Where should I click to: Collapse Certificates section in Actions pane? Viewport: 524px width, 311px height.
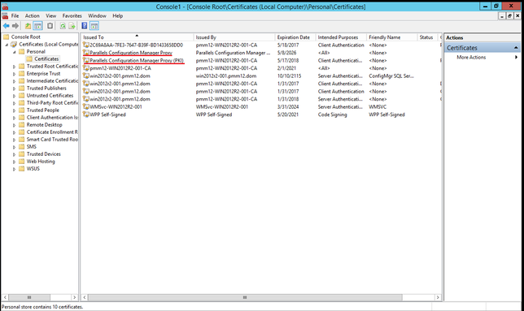(516, 48)
